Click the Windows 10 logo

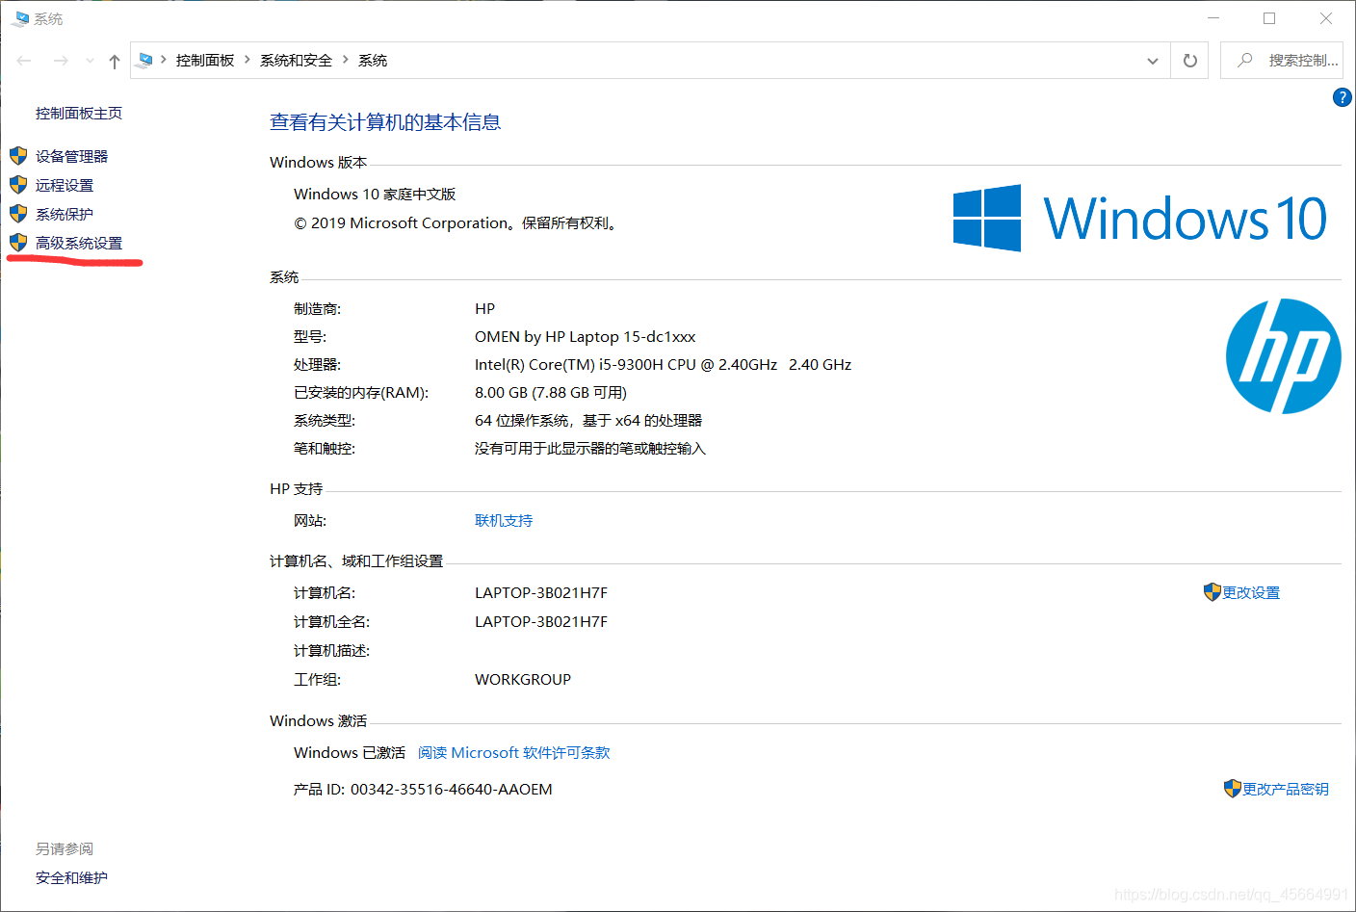click(x=1140, y=218)
